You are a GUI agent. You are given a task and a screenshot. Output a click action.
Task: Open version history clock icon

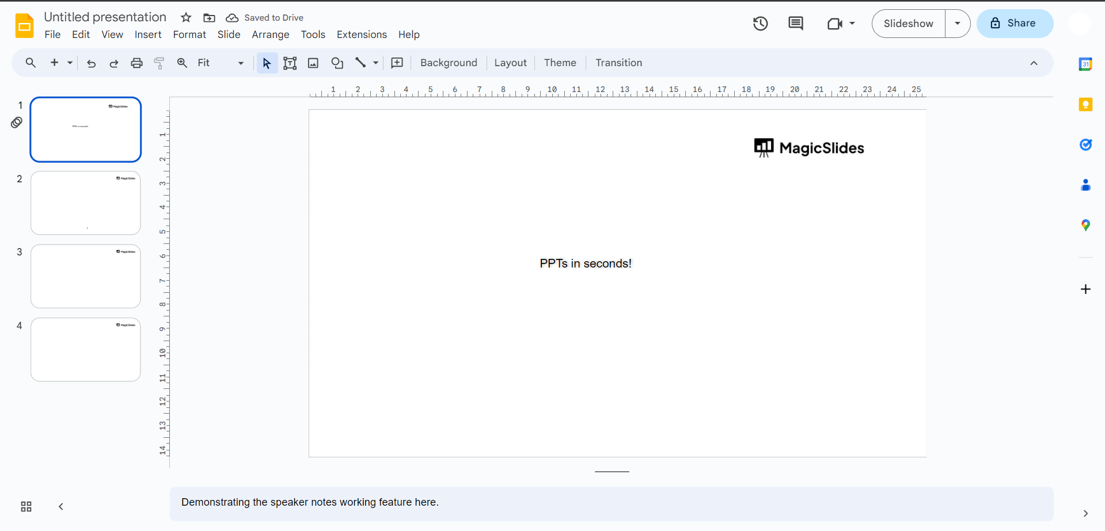coord(761,24)
